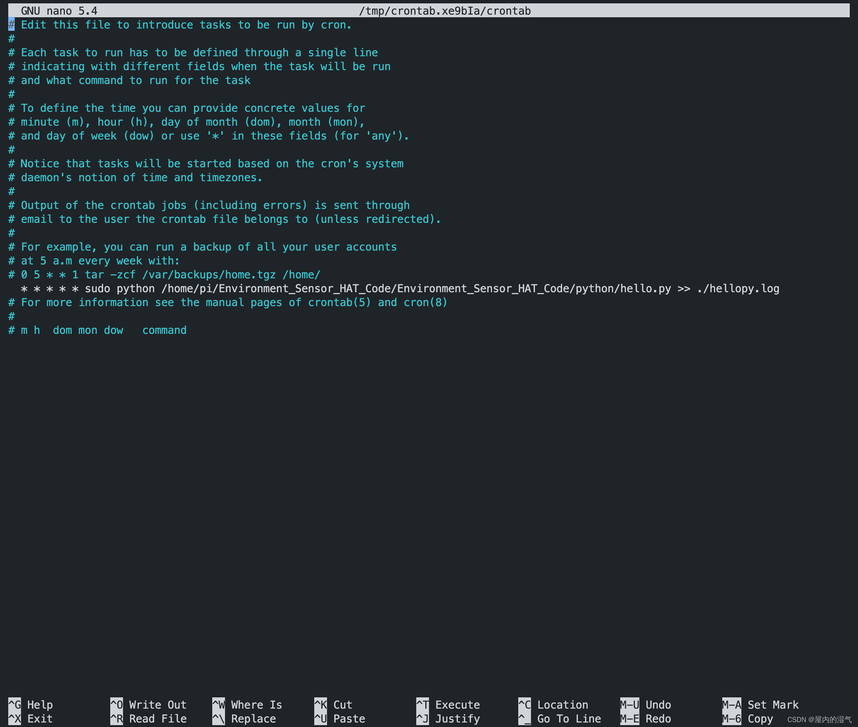
Task: Click the /tmp/crontab.xe9bIa/crontab file path
Action: 445,11
